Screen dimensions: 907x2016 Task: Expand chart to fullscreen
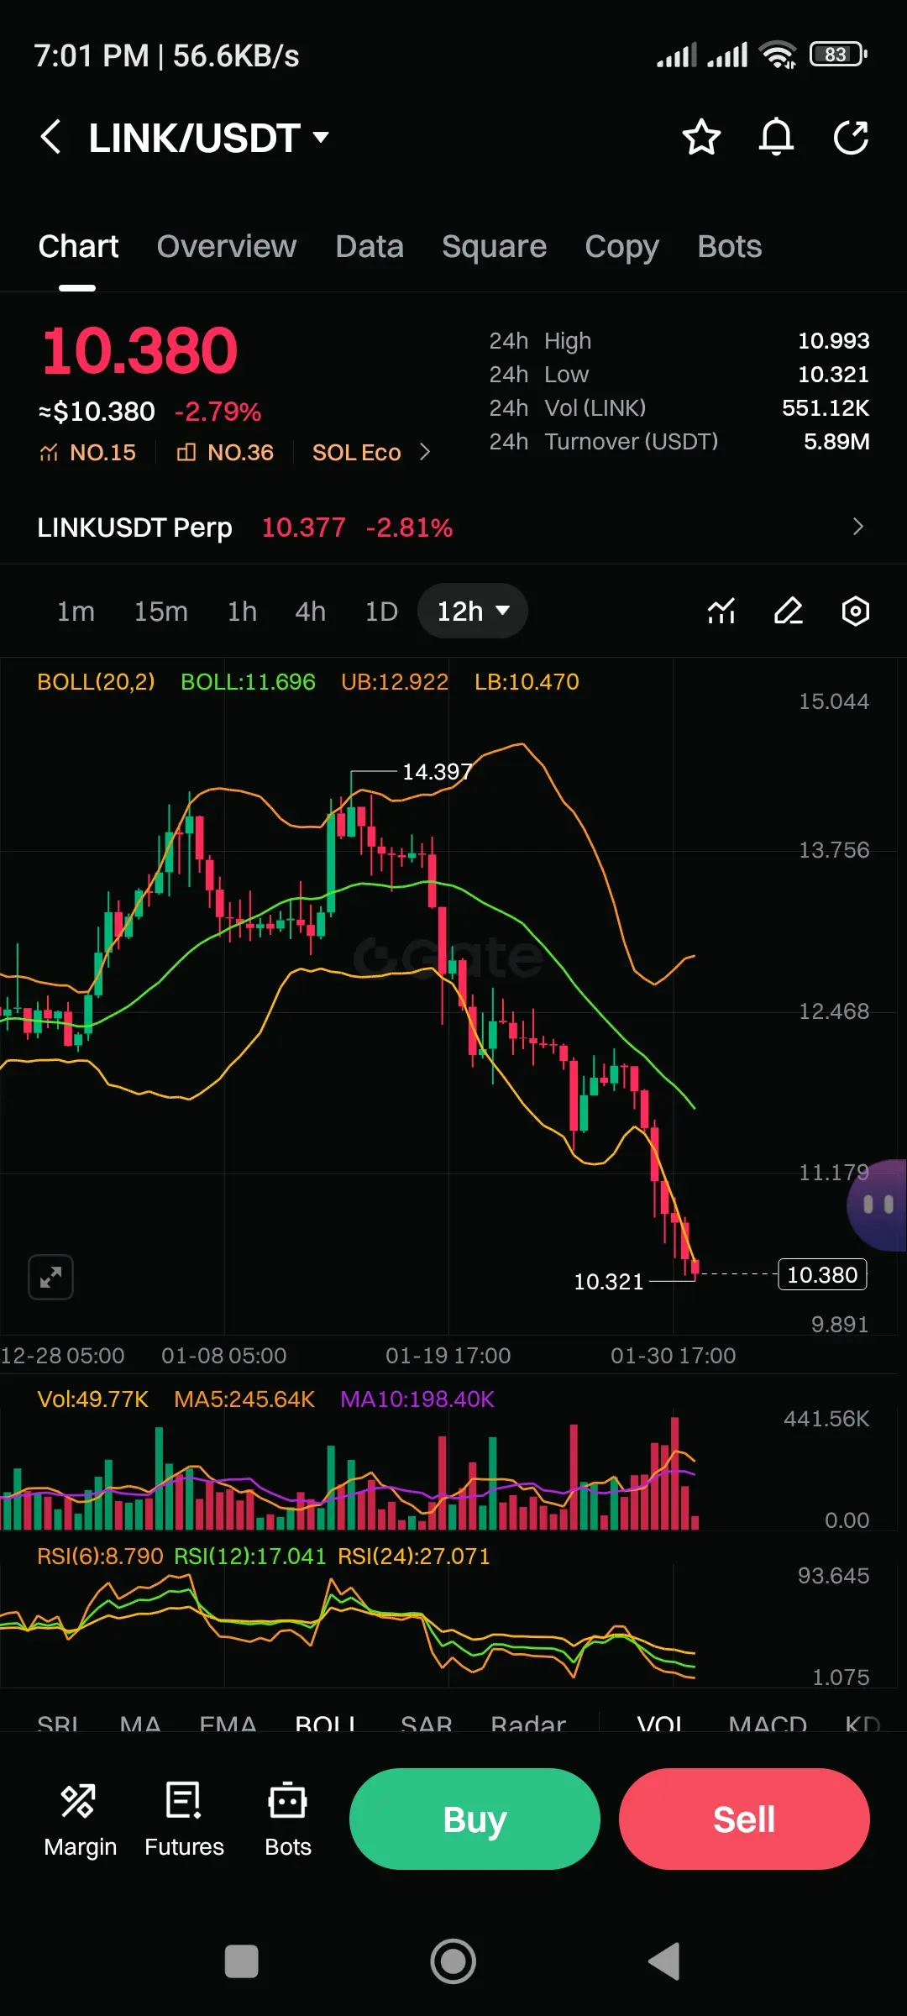point(50,1278)
